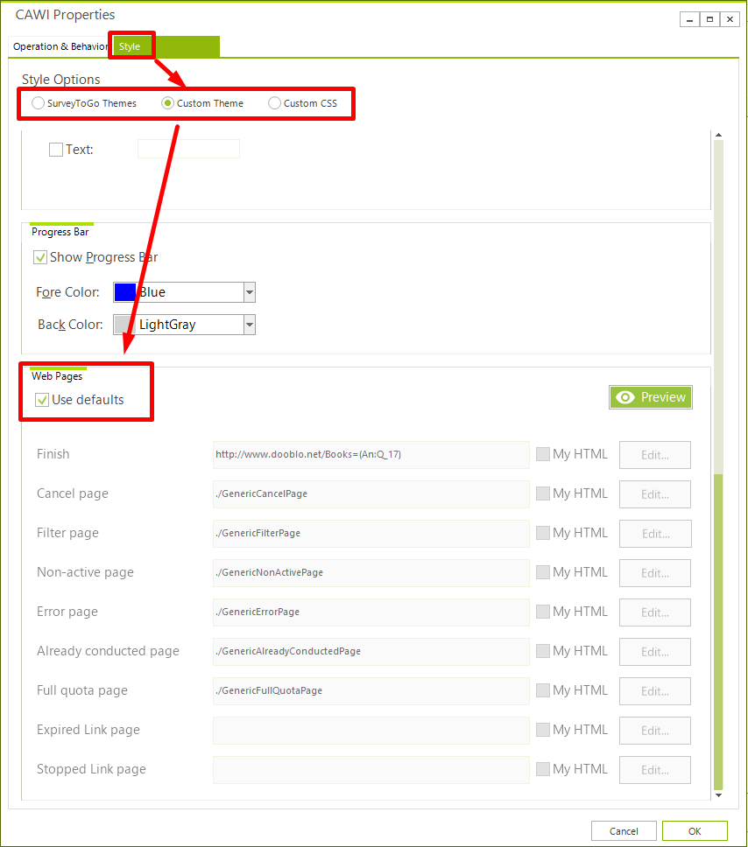Check My HTML for Cancel page
Image resolution: width=748 pixels, height=847 pixels.
pyautogui.click(x=543, y=493)
